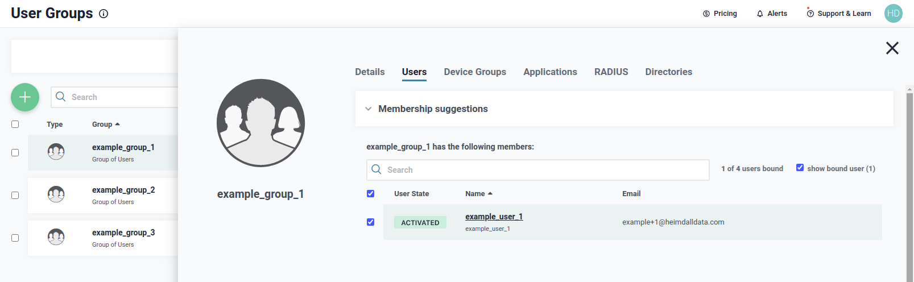Click the members search field
The width and height of the screenshot is (914, 282).
tap(537, 170)
